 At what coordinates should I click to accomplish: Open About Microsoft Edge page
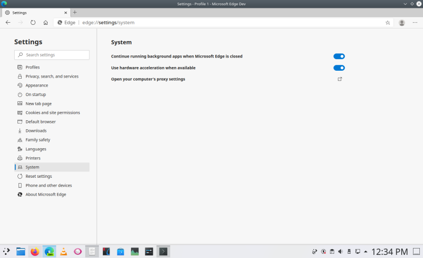tap(52, 195)
